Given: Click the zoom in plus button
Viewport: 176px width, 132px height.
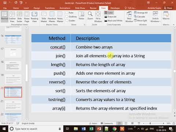Looking at the screenshot, I should [x=164, y=123].
